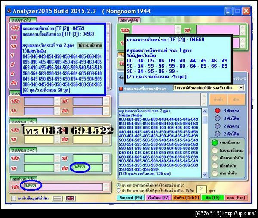Click the yellow รน field under เลขเด่นมา 1 ตัว
The height and width of the screenshot is (218, 258).
coord(39,140)
